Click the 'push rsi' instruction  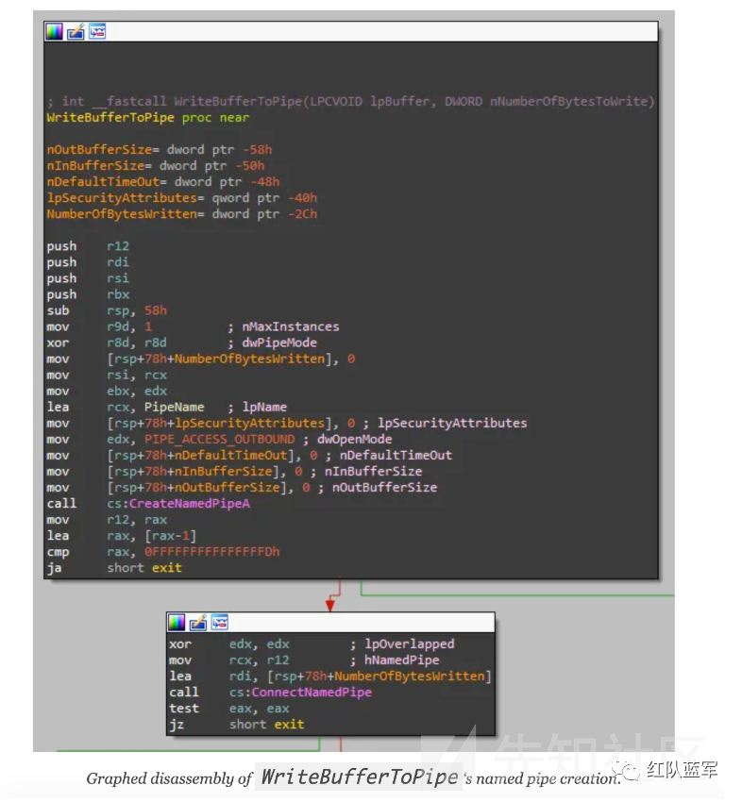[x=88, y=278]
